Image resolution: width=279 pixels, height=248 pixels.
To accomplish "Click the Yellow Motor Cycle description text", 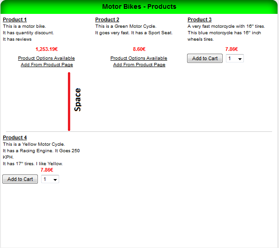I will click(34, 144).
